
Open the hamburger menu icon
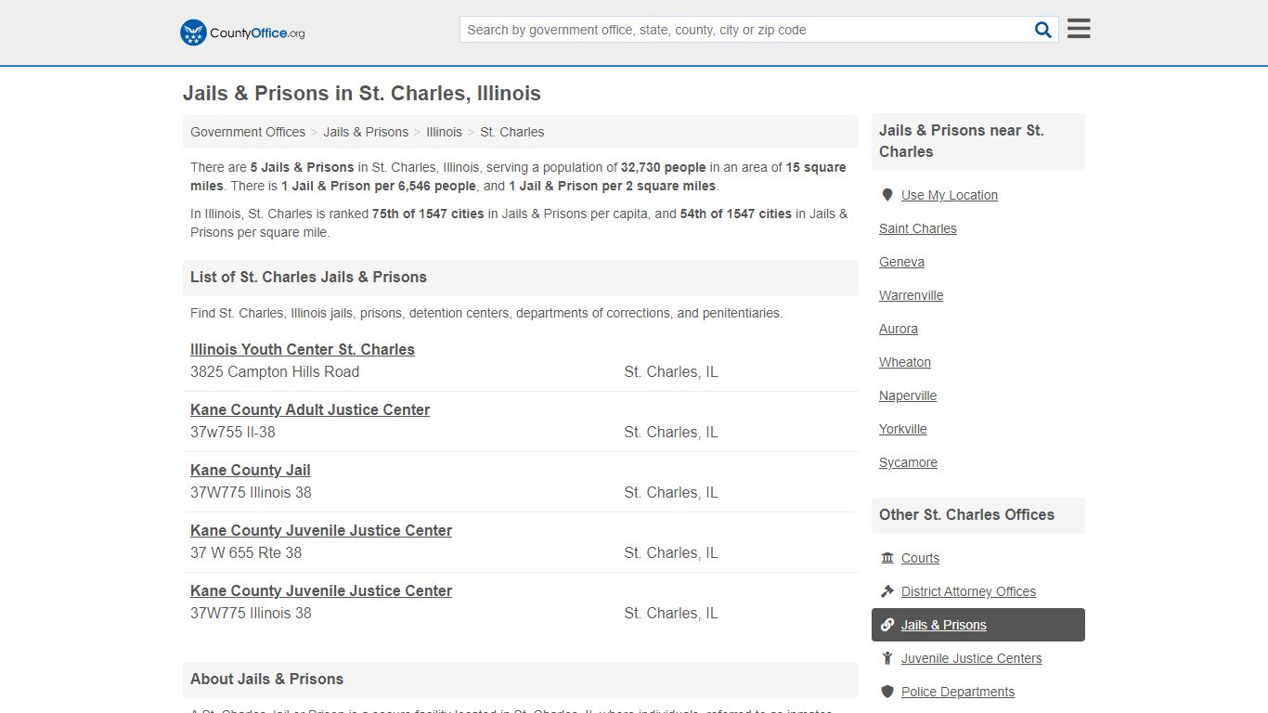coord(1079,29)
